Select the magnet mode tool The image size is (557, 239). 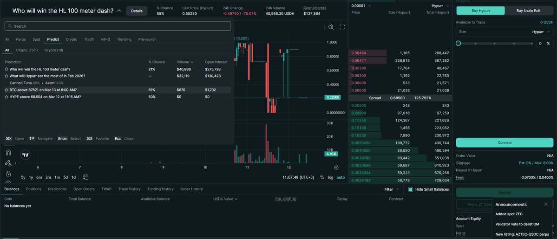[x=8, y=152]
